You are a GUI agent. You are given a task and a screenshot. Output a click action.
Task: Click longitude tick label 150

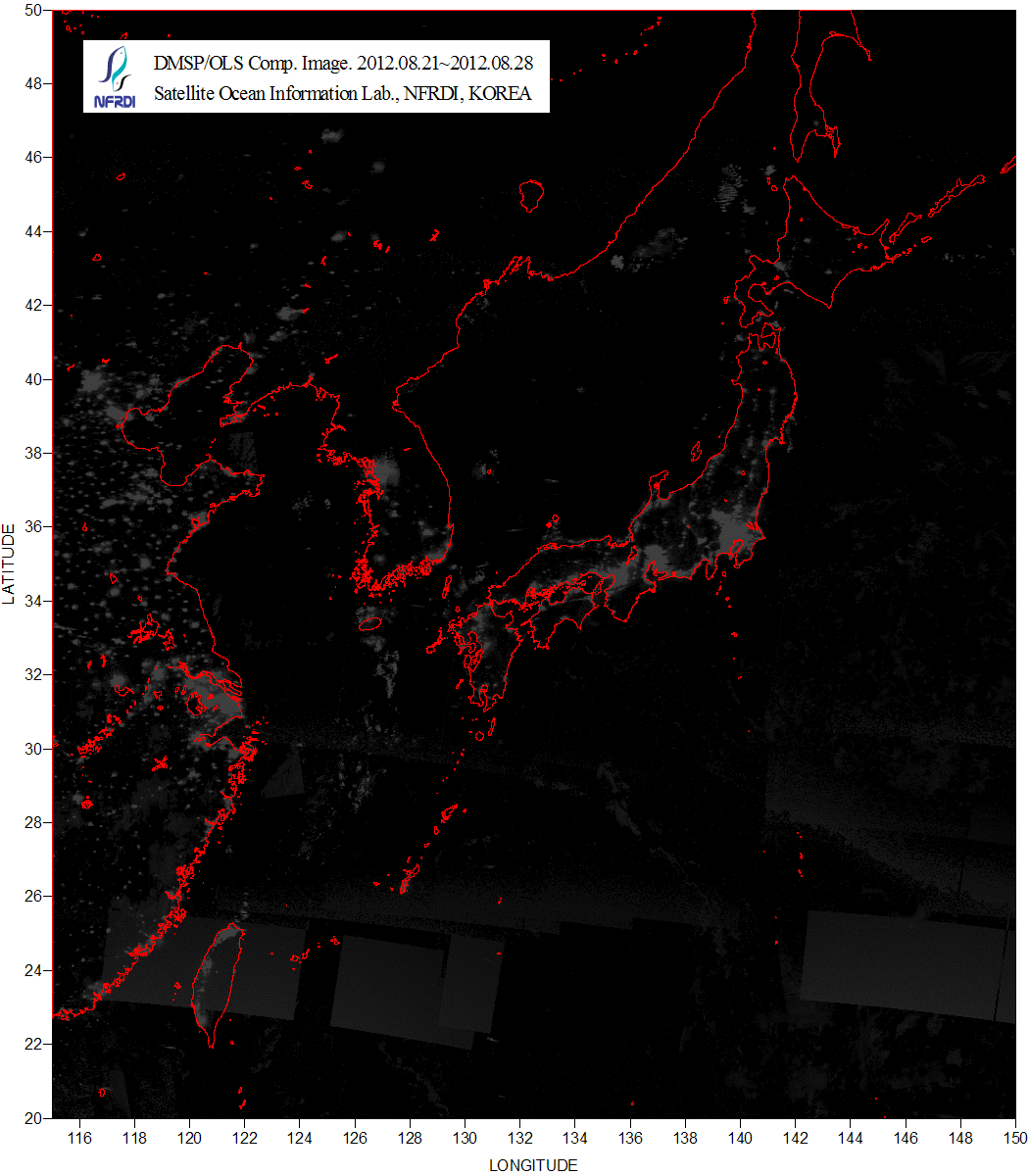(1015, 1137)
